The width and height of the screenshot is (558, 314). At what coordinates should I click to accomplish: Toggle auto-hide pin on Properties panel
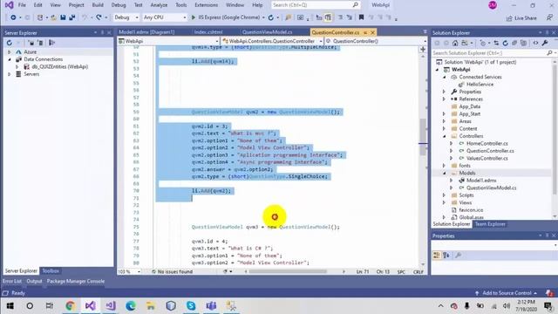[547, 235]
